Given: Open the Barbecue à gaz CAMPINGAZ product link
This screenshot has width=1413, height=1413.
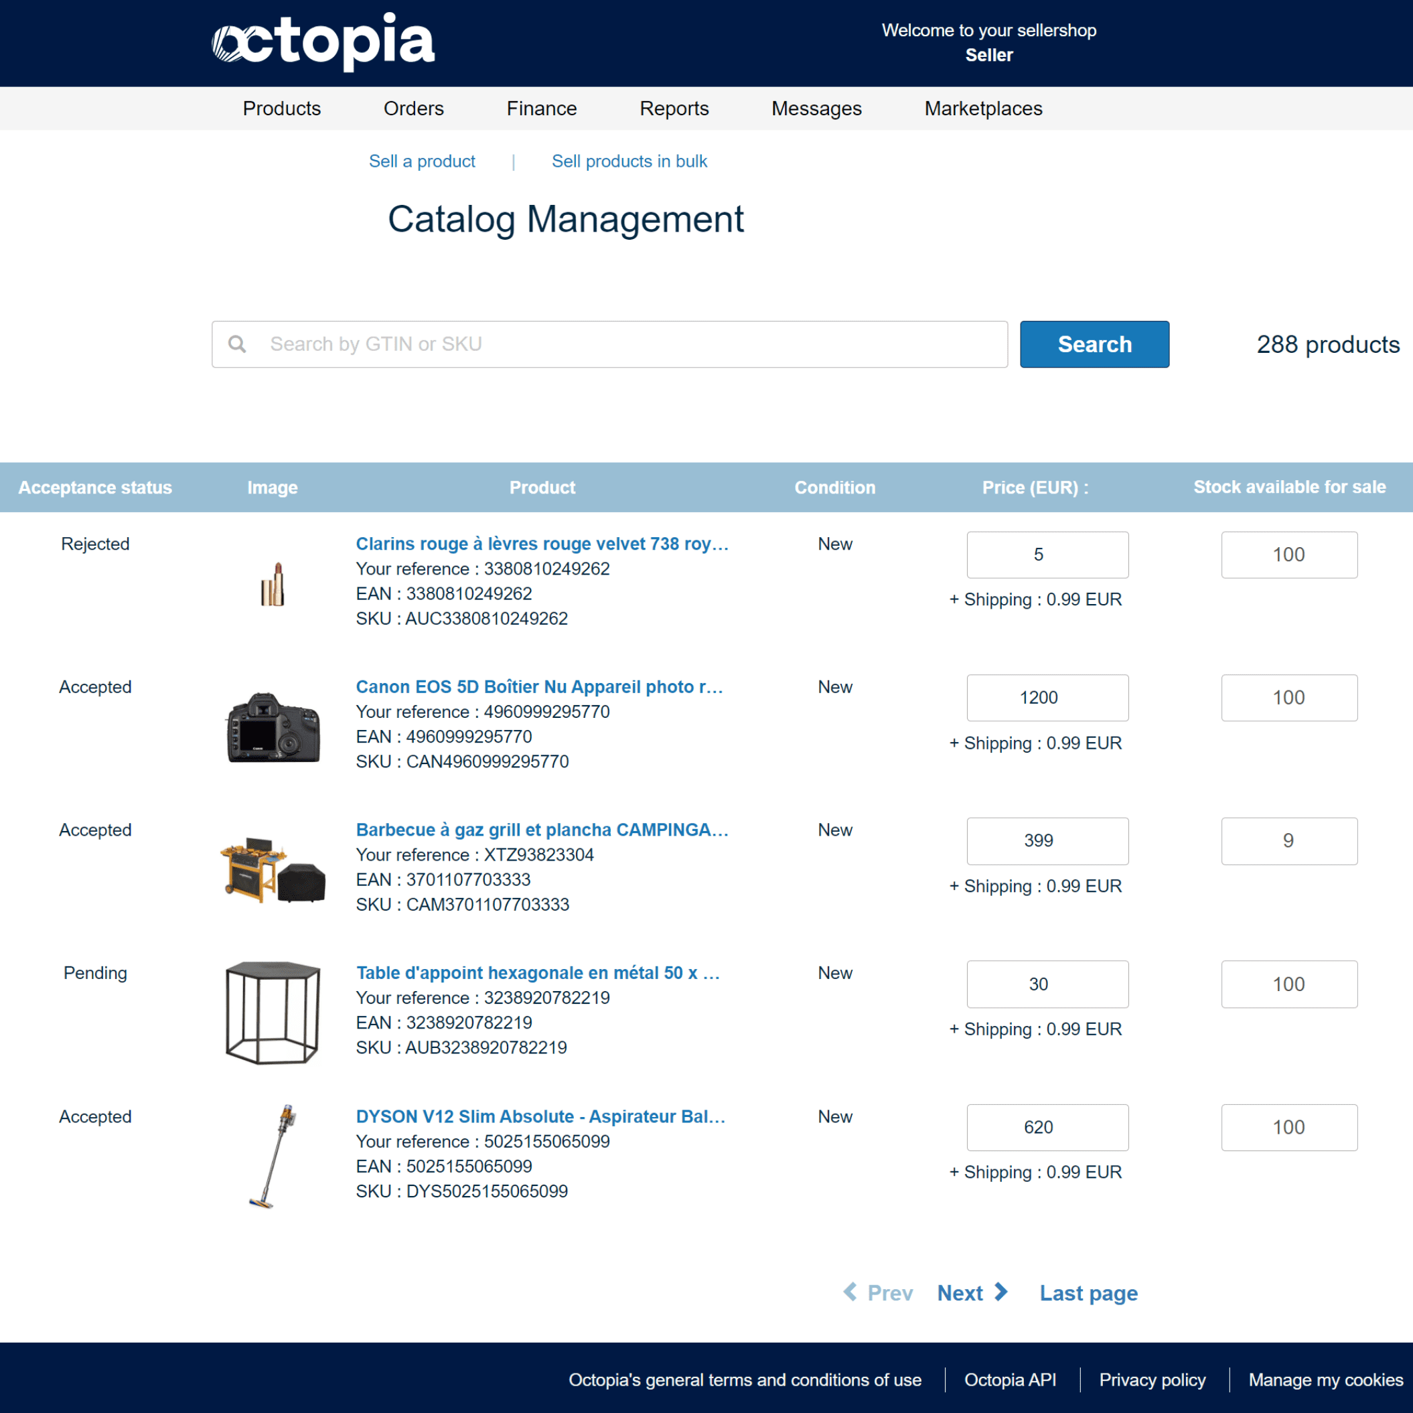Looking at the screenshot, I should [x=542, y=829].
